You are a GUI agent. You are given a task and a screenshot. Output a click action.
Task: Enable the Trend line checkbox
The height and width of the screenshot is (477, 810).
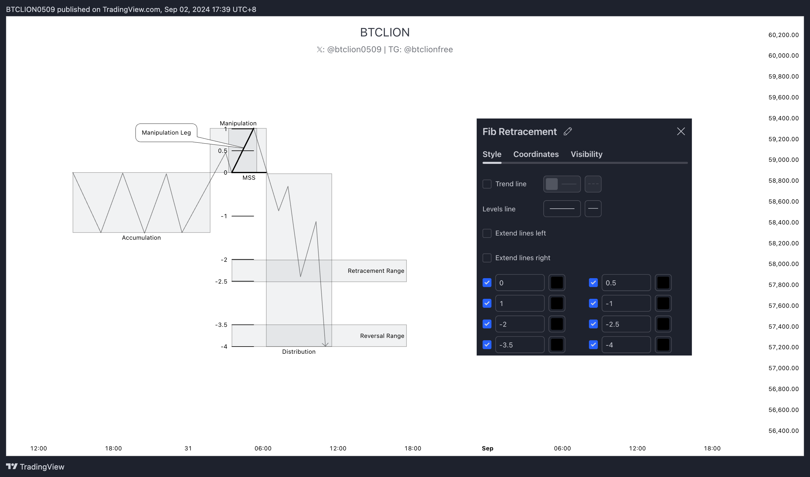pyautogui.click(x=487, y=184)
